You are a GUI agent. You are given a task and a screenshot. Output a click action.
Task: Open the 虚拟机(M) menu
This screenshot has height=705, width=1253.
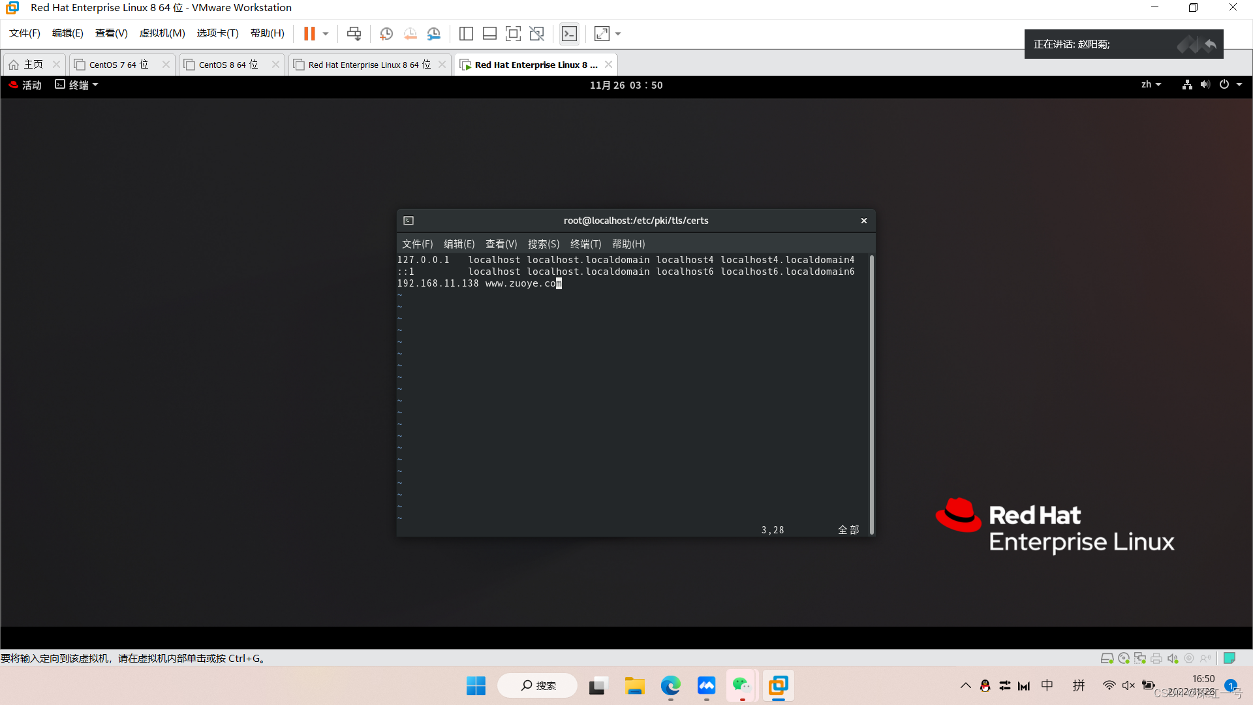pos(162,33)
